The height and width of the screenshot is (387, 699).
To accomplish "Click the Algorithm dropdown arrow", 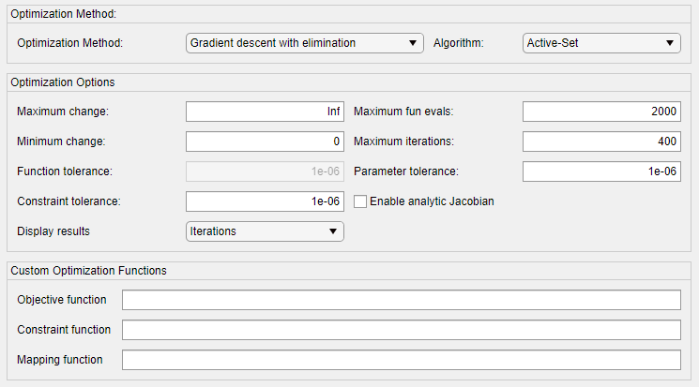I will coord(670,43).
